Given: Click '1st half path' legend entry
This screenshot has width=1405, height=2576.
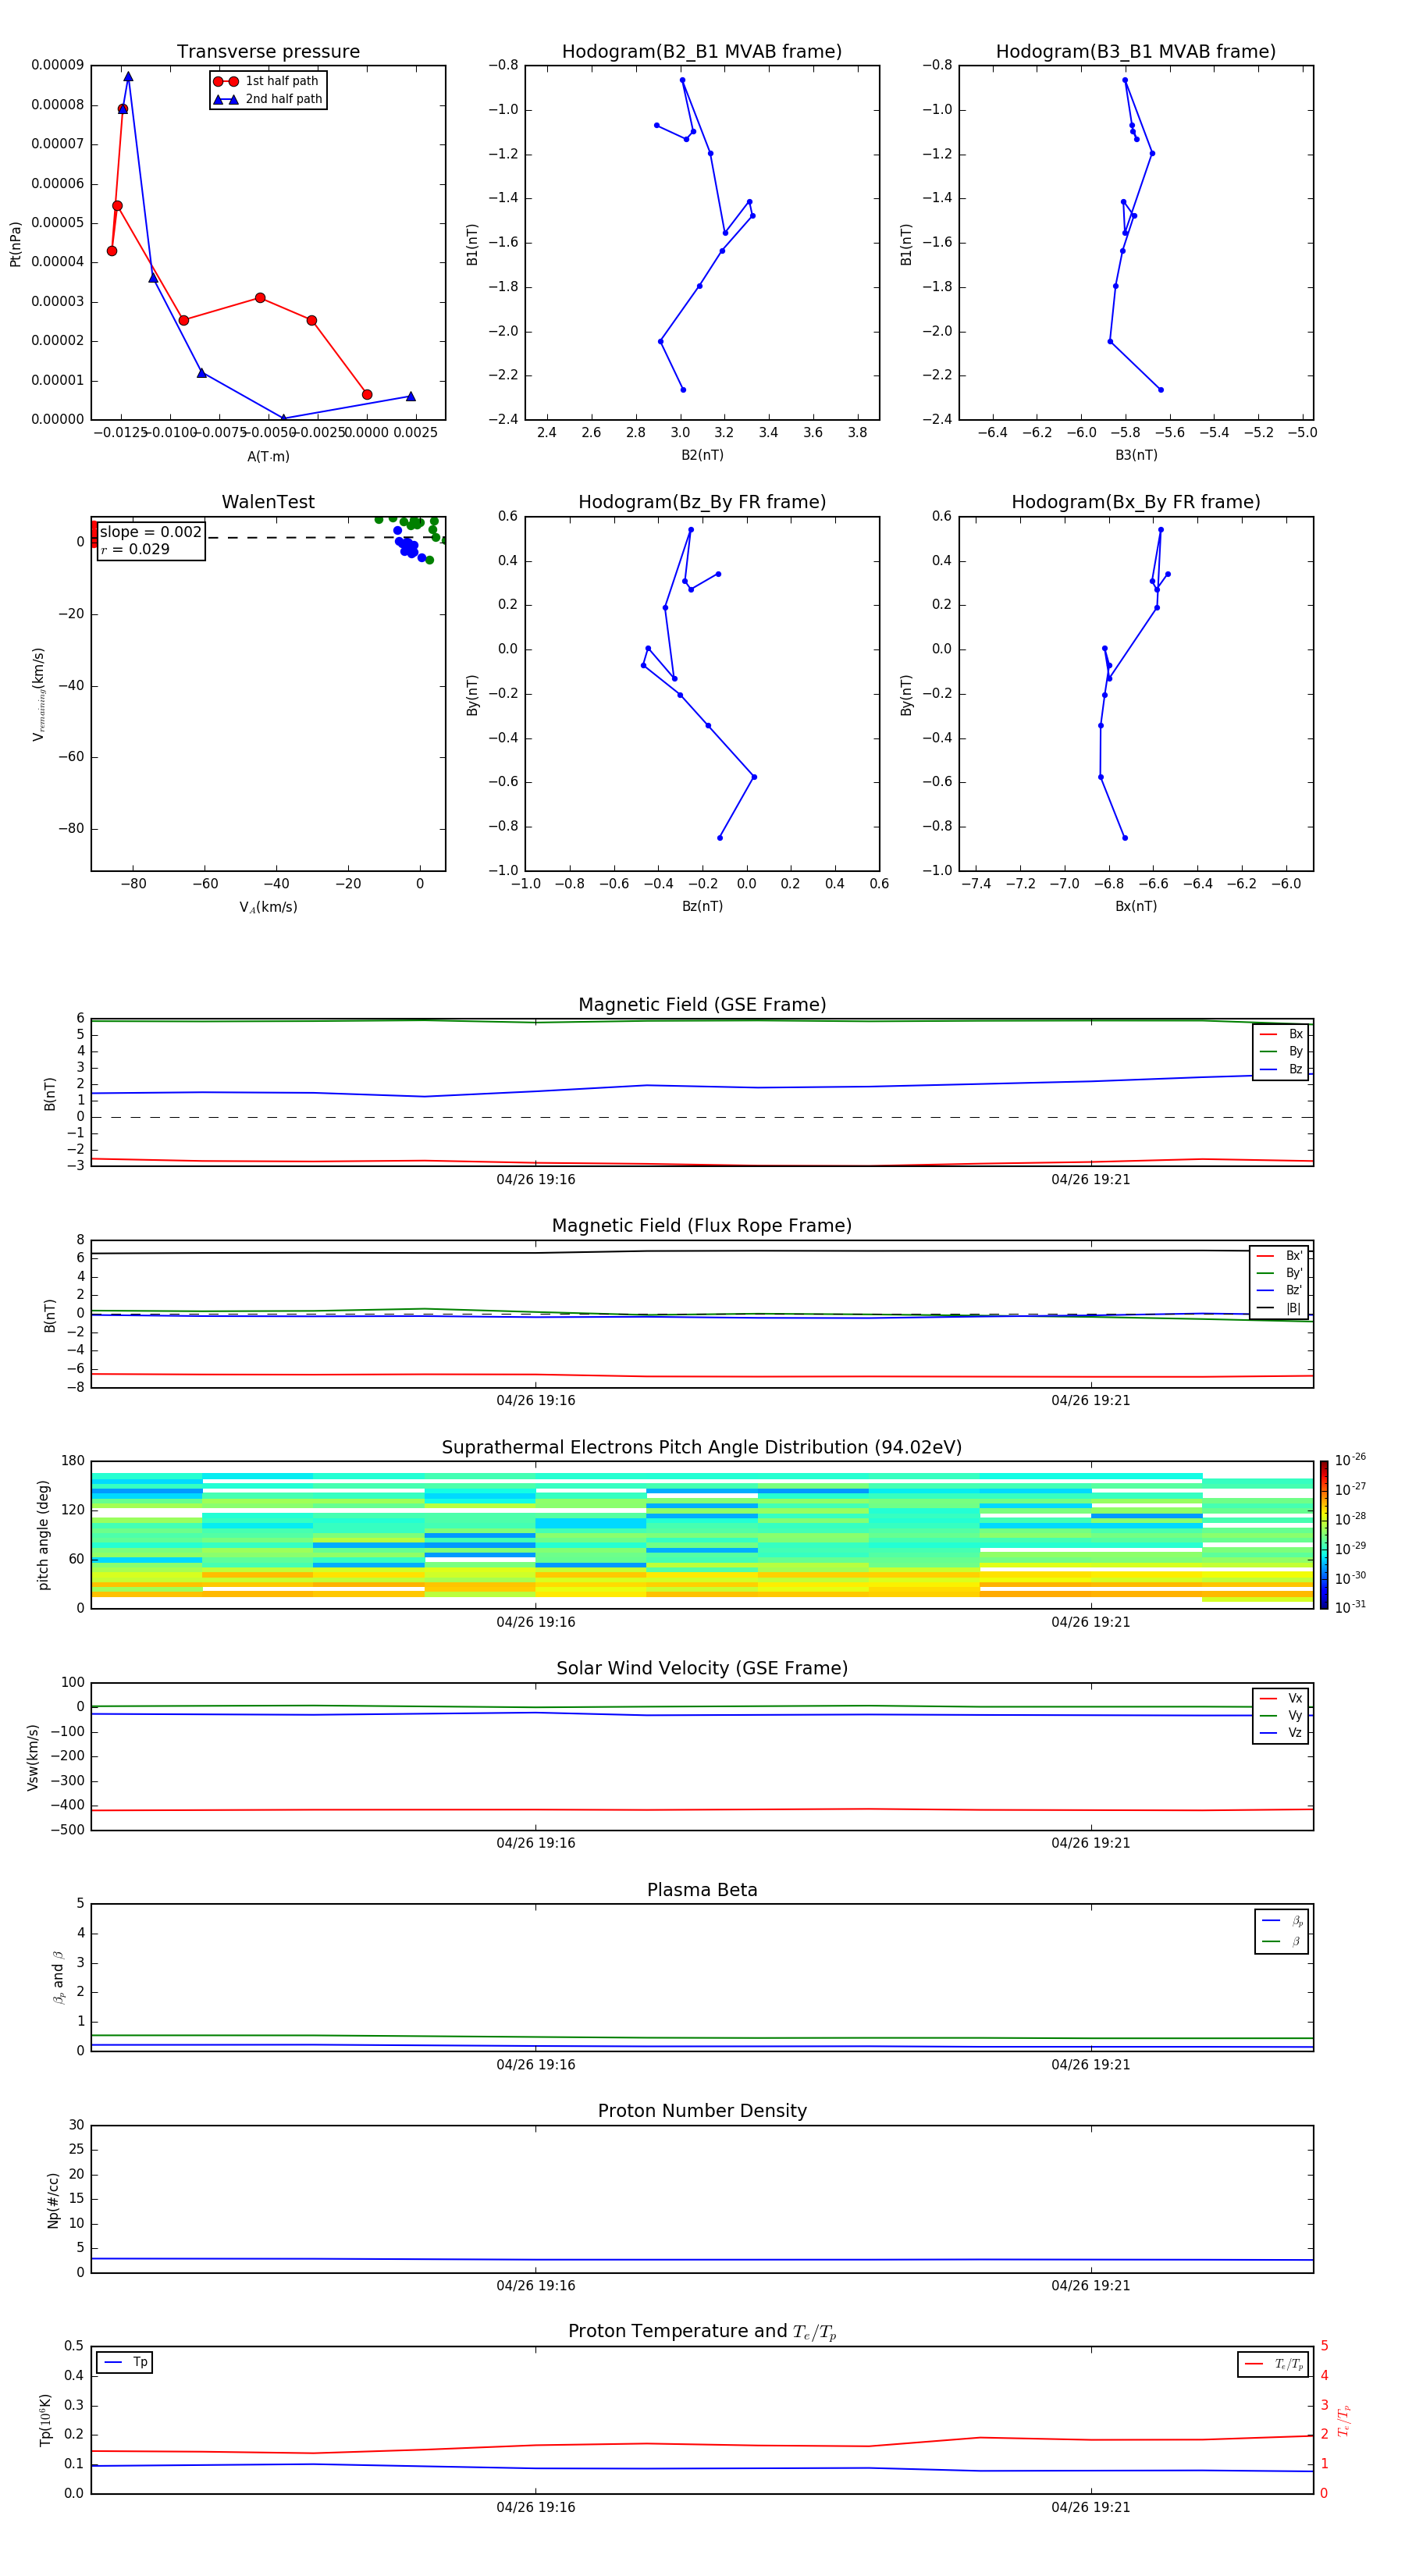Looking at the screenshot, I should pyautogui.click(x=266, y=81).
